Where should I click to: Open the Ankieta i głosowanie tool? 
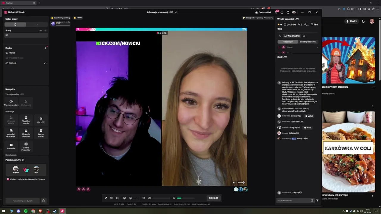11,133
